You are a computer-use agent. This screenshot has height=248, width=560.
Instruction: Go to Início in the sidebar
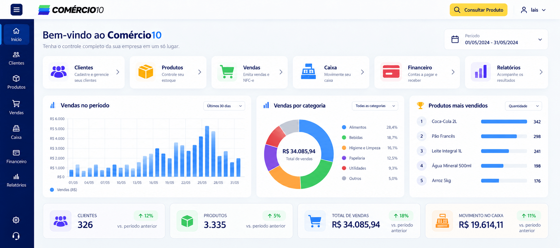coord(16,34)
